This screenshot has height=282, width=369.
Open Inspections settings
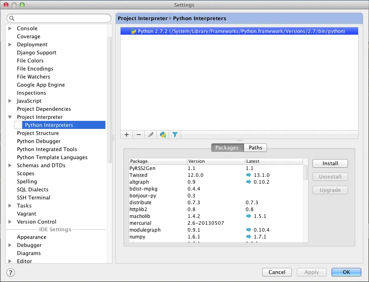click(x=31, y=93)
